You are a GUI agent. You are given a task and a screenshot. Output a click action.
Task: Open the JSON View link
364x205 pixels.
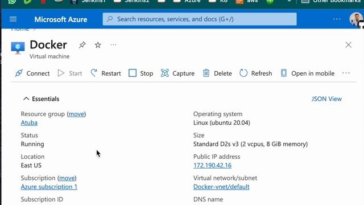pos(326,99)
